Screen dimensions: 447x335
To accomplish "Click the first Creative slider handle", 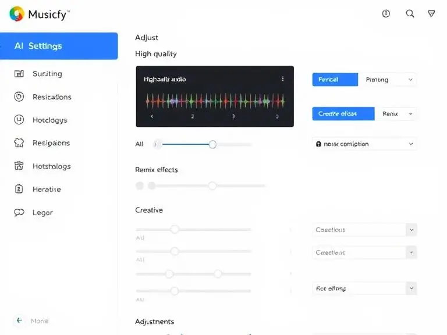I will coord(175,229).
